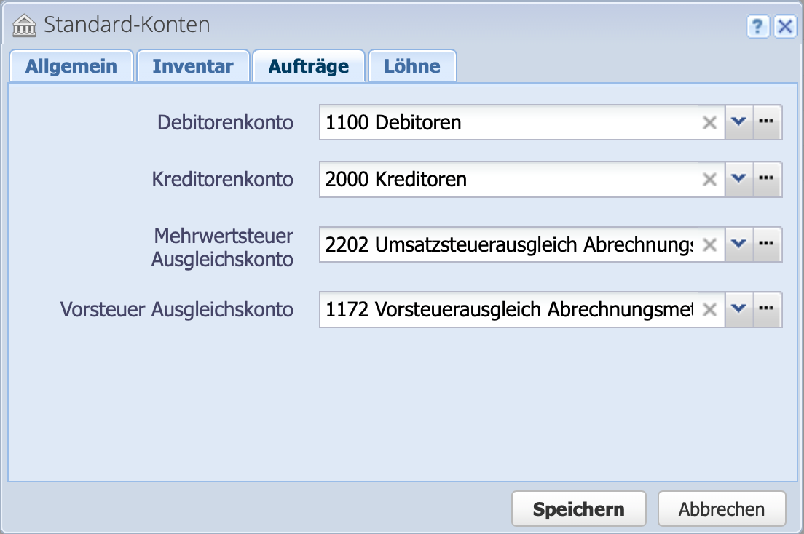The image size is (804, 534).
Task: Clear the Kreditorenkonto selection
Action: [709, 179]
